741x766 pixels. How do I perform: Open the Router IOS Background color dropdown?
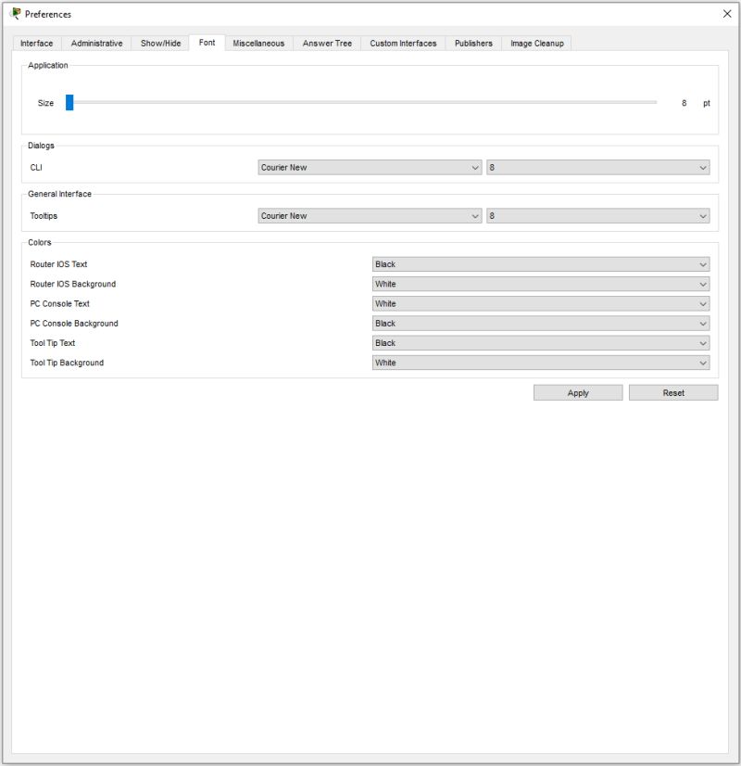pyautogui.click(x=542, y=284)
